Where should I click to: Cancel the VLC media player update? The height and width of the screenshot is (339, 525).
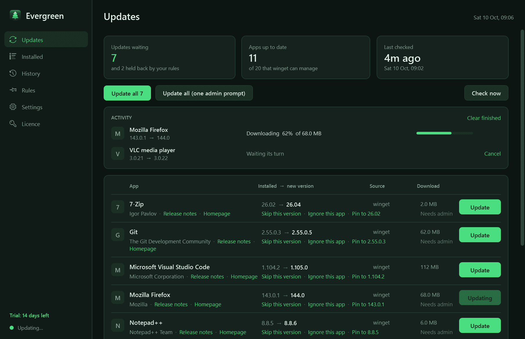click(492, 154)
